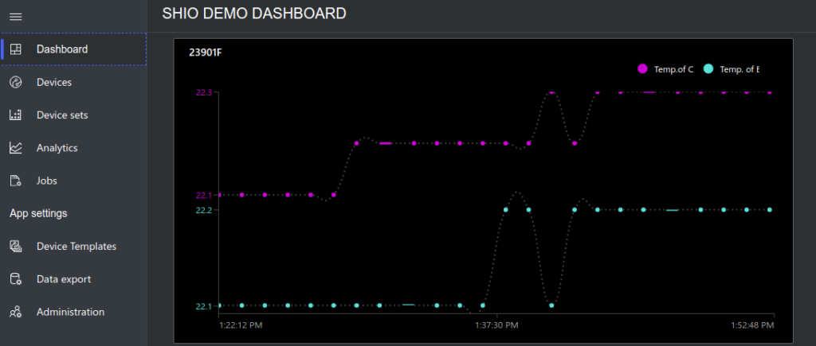816x346 pixels.
Task: Click the Analytics chart icon
Action: [16, 148]
